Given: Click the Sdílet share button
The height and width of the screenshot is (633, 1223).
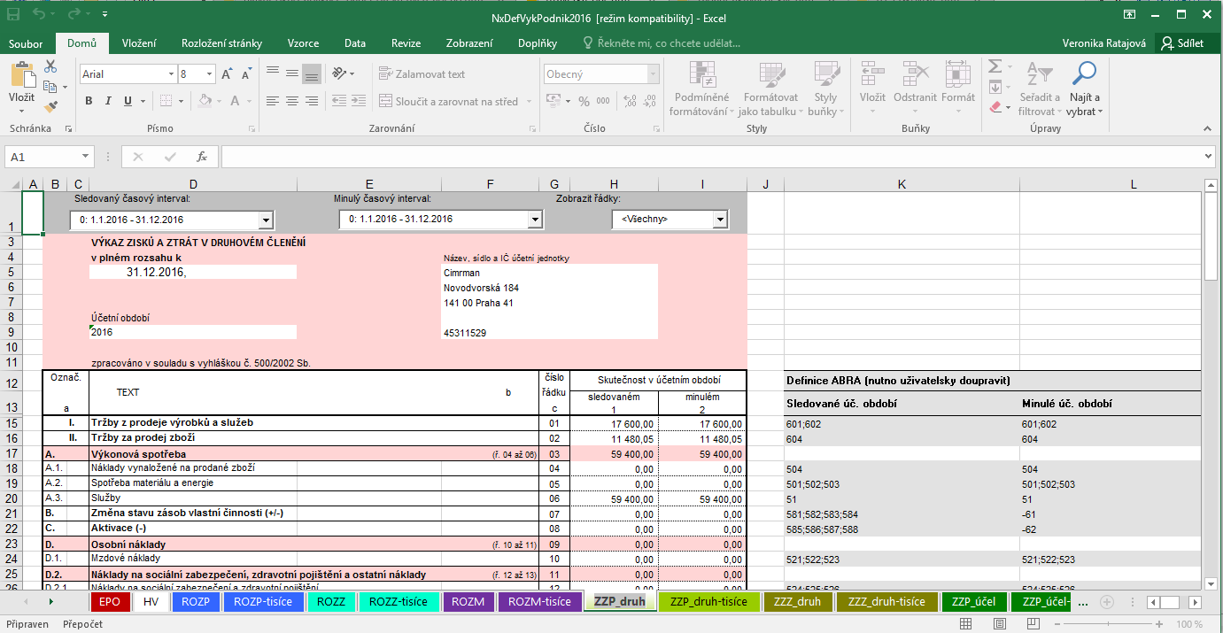Looking at the screenshot, I should 1181,43.
